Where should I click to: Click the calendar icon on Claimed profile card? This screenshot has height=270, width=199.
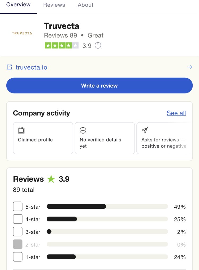pyautogui.click(x=21, y=130)
